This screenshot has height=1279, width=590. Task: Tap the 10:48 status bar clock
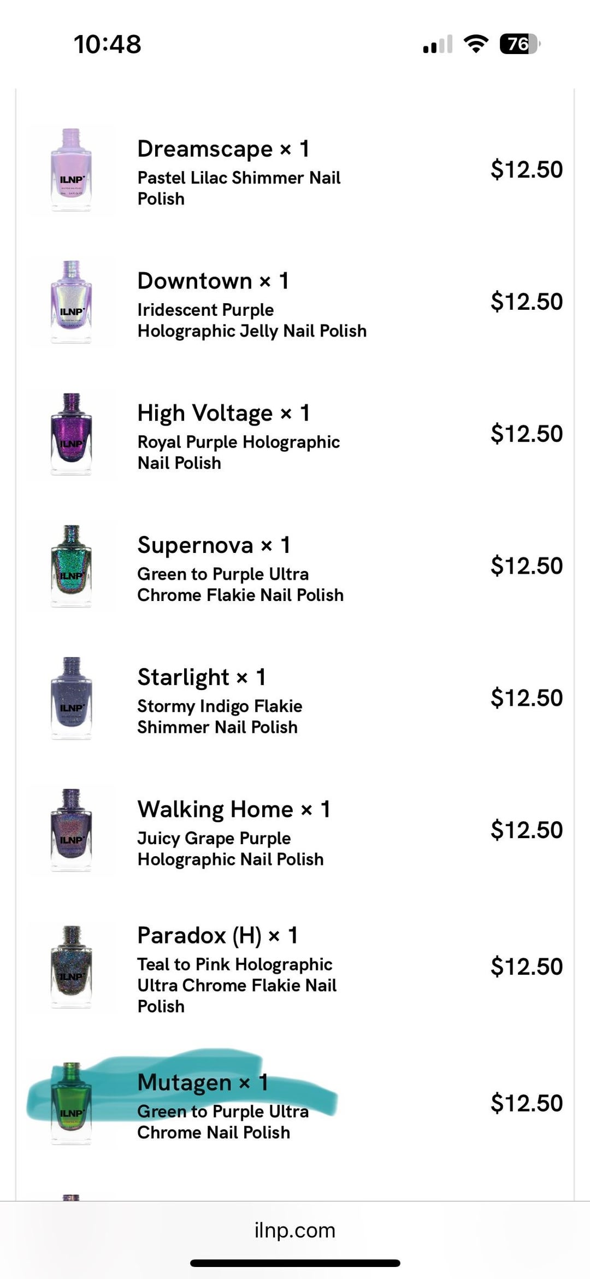click(108, 44)
